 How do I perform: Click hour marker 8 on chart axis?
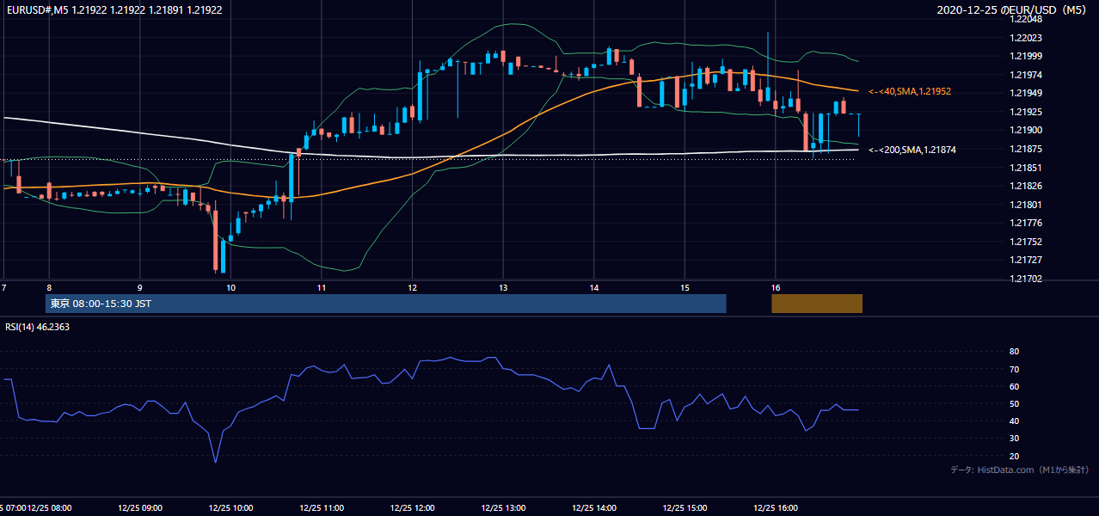click(49, 287)
